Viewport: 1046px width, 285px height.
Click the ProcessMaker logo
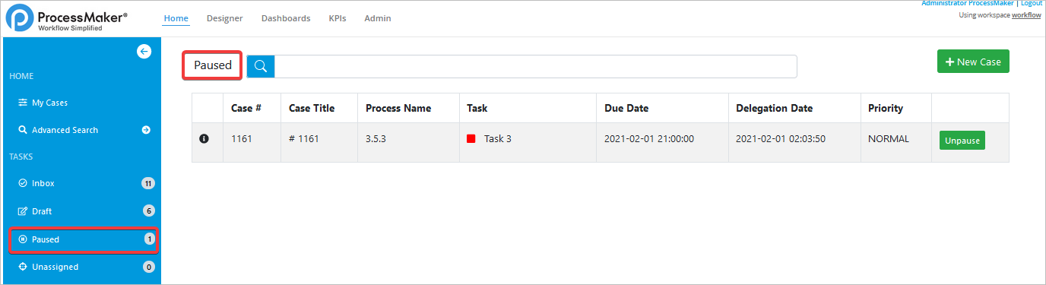(x=67, y=17)
